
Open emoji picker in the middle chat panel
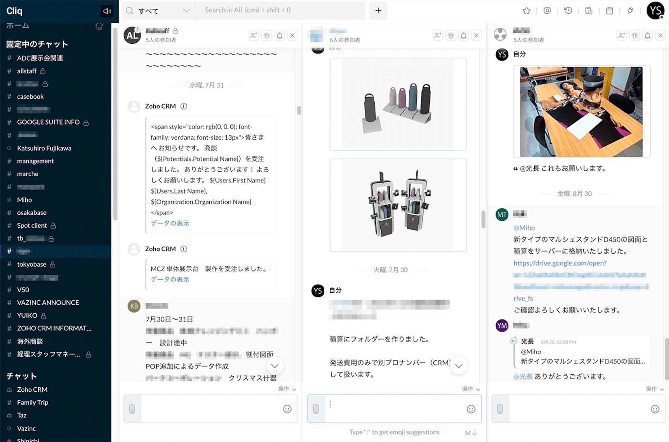coord(471,409)
